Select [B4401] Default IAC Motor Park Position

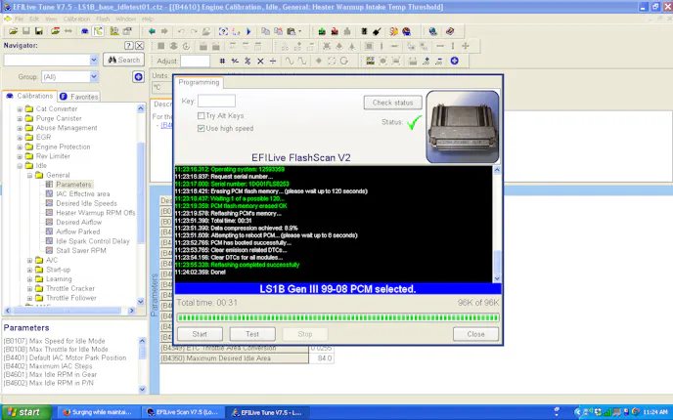65,357
